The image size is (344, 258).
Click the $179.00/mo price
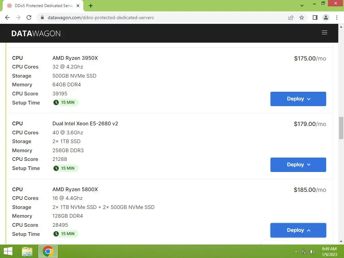[310, 124]
